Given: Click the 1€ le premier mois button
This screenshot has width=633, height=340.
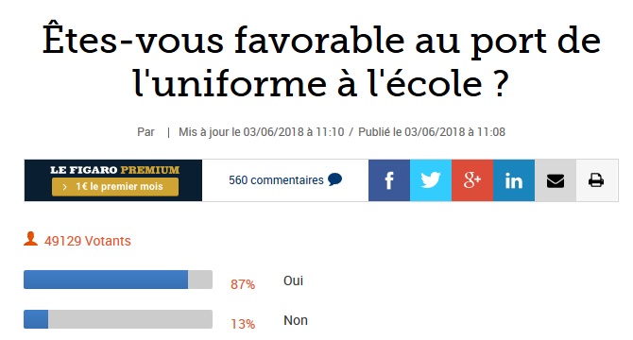Looking at the screenshot, I should click(115, 187).
